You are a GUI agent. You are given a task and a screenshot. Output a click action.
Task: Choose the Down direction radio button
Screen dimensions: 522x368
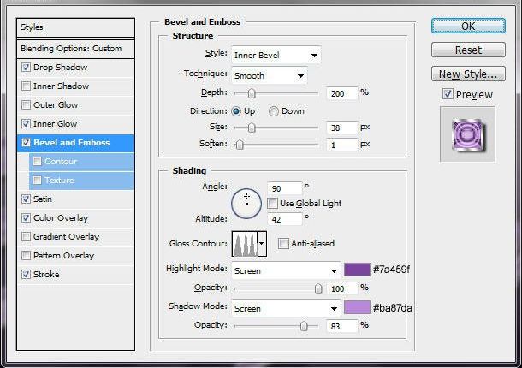coord(274,111)
